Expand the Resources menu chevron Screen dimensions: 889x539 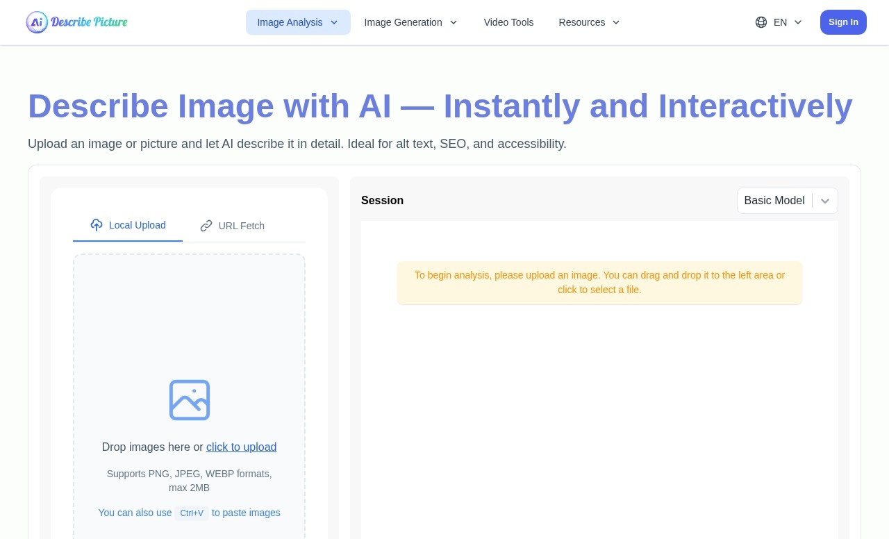point(616,22)
